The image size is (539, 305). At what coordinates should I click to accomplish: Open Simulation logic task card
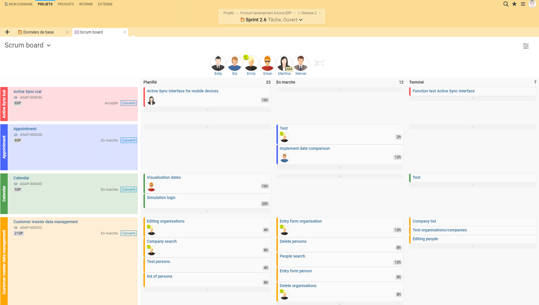[207, 201]
